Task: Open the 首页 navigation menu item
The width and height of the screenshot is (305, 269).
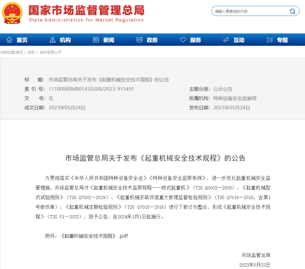Action: pos(22,40)
